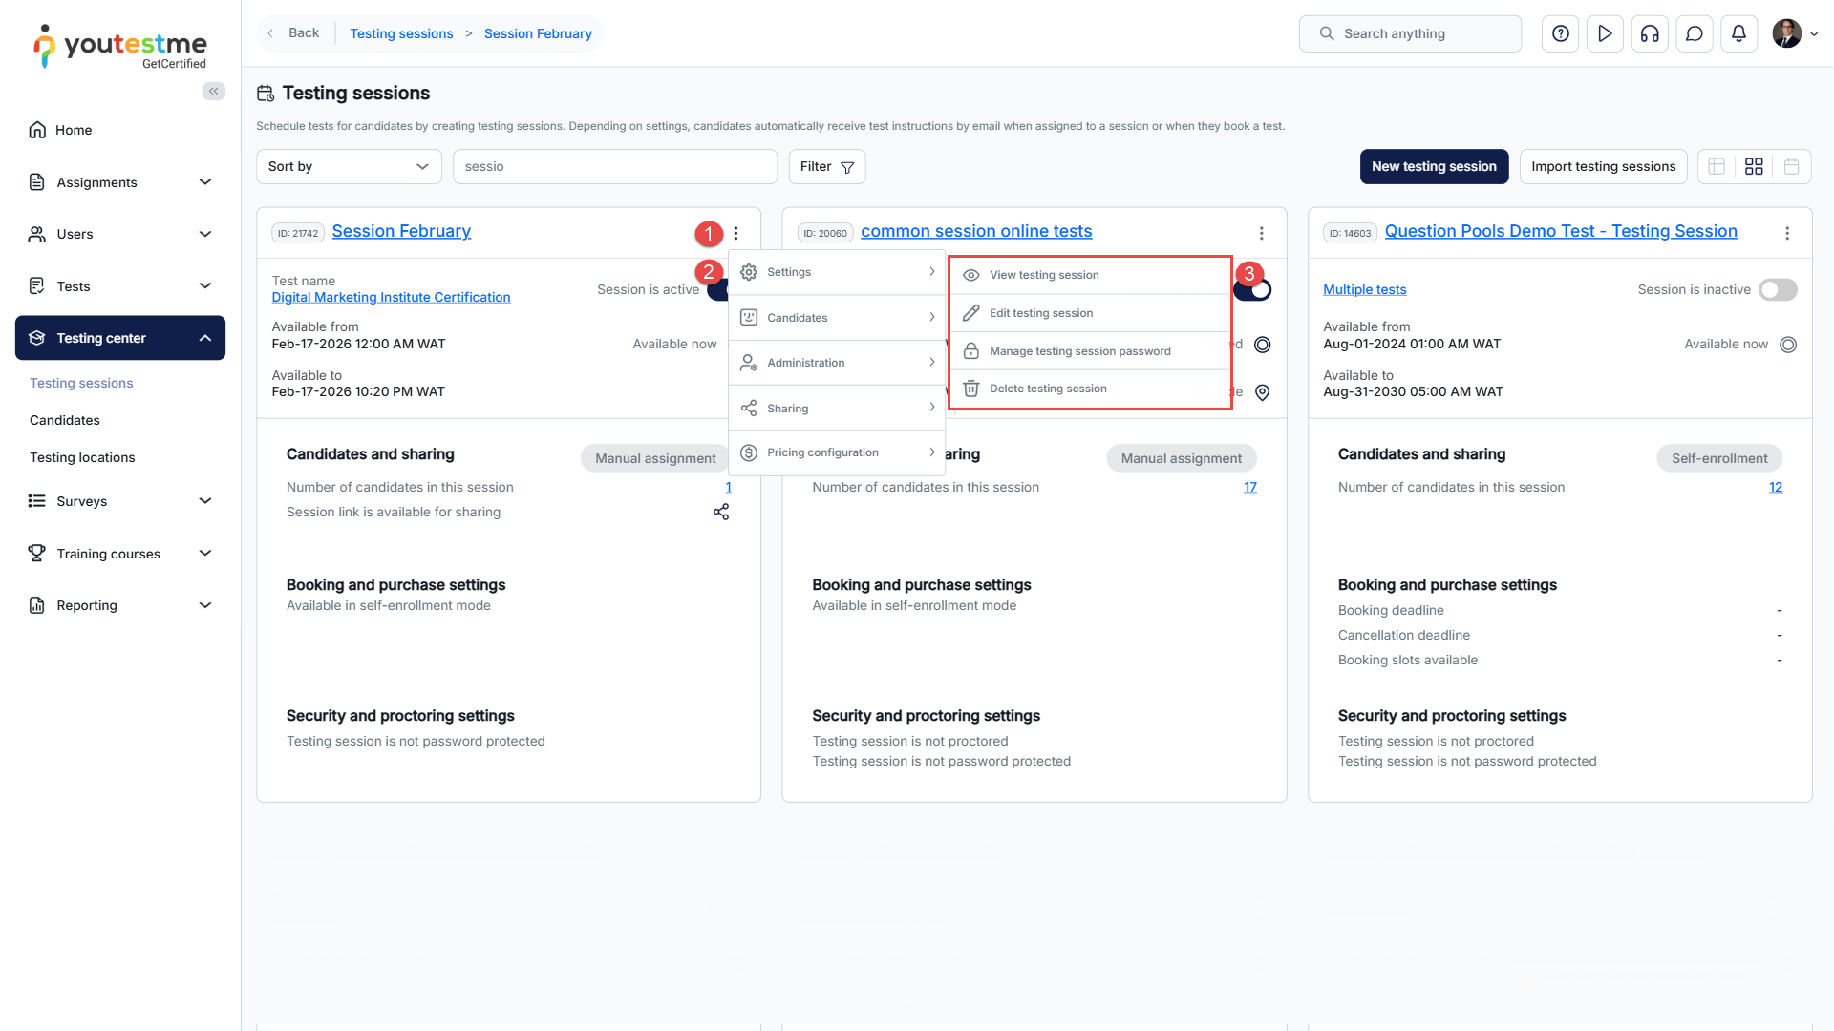This screenshot has width=1834, height=1031.
Task: Open the notifications bell icon
Action: pyautogui.click(x=1738, y=33)
